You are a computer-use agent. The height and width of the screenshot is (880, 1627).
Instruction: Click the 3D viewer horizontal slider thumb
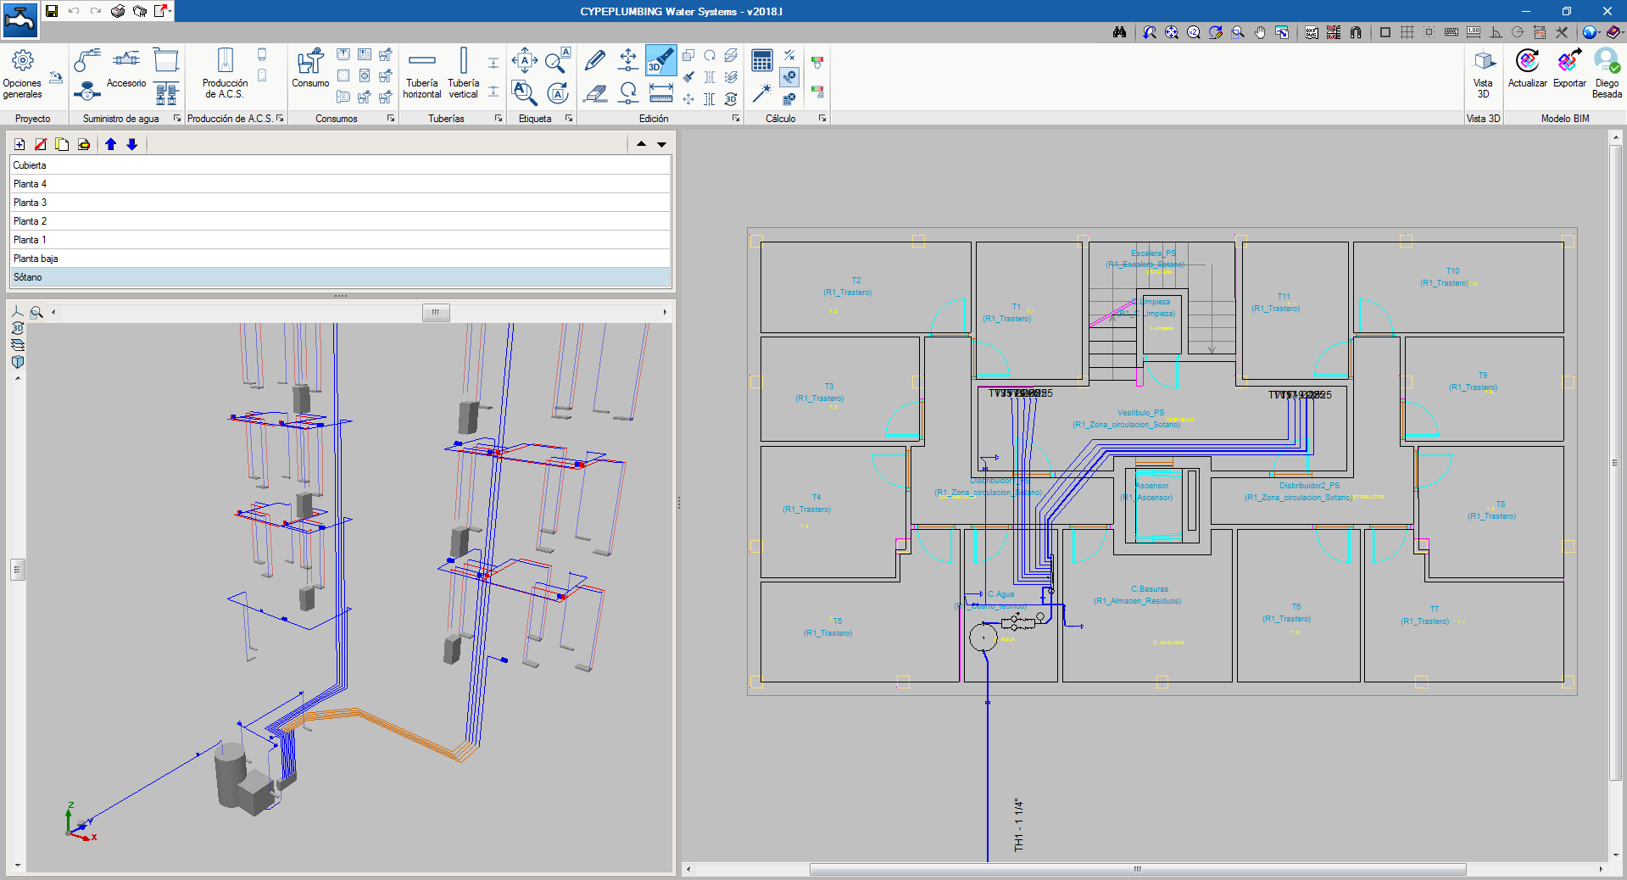click(x=436, y=312)
